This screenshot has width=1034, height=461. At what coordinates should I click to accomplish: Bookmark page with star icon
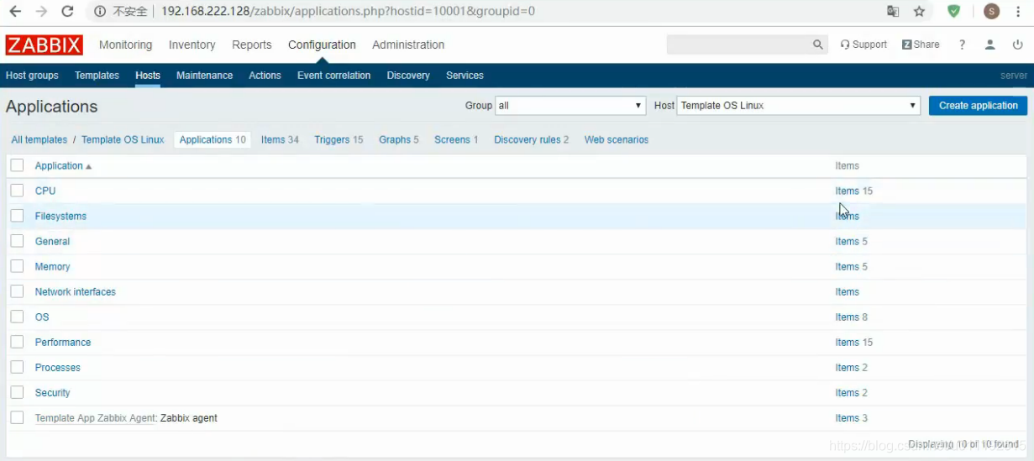919,12
